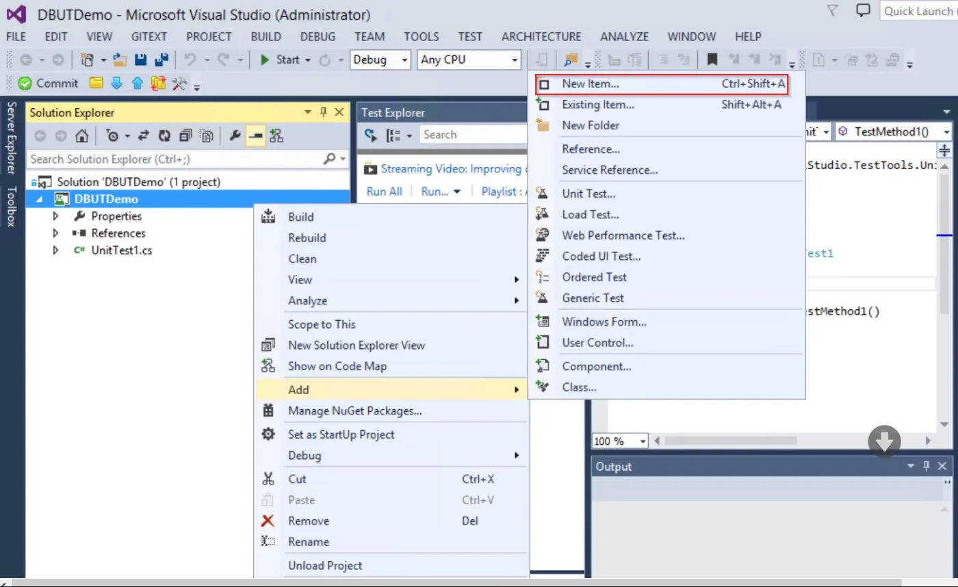This screenshot has width=958, height=587.
Task: Click Collapse All icon in Solution Explorer
Action: [x=185, y=135]
